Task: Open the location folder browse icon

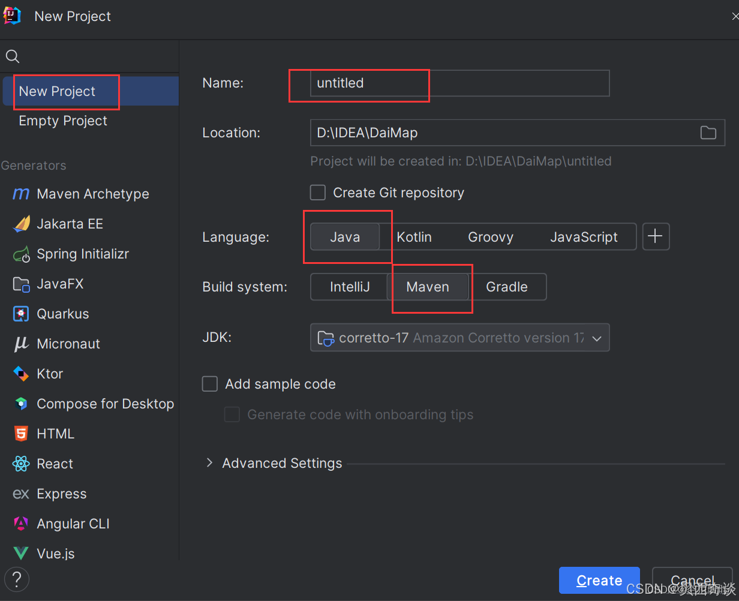Action: (708, 133)
